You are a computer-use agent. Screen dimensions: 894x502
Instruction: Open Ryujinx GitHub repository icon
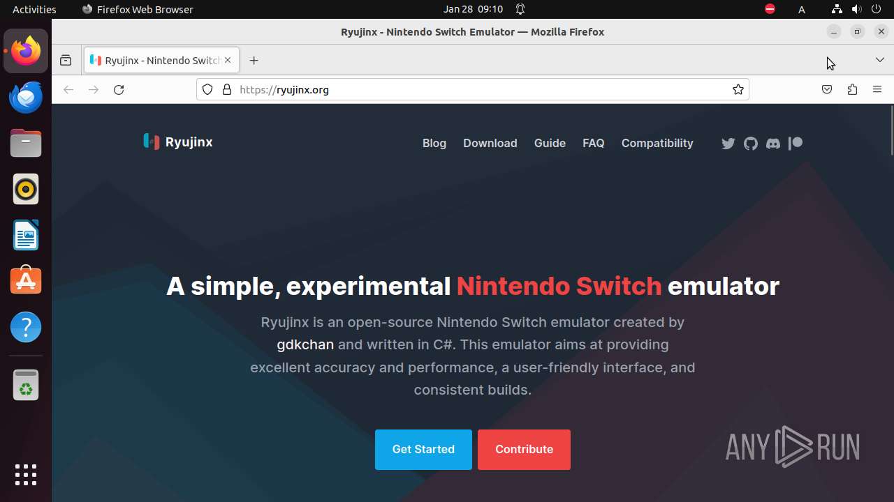(751, 144)
